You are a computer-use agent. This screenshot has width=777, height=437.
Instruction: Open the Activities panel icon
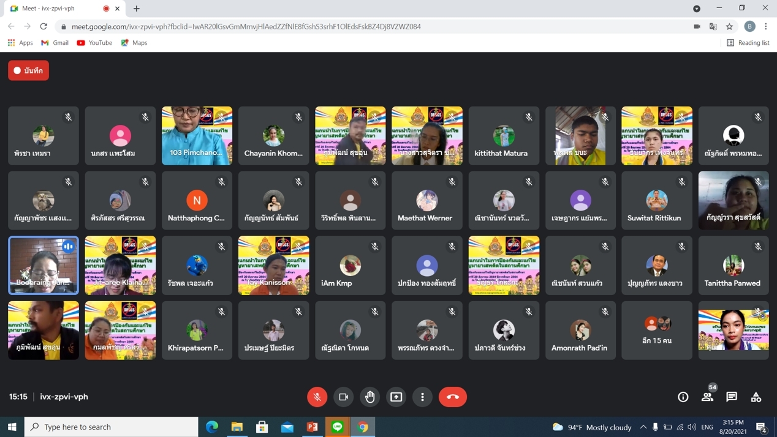[x=756, y=397]
